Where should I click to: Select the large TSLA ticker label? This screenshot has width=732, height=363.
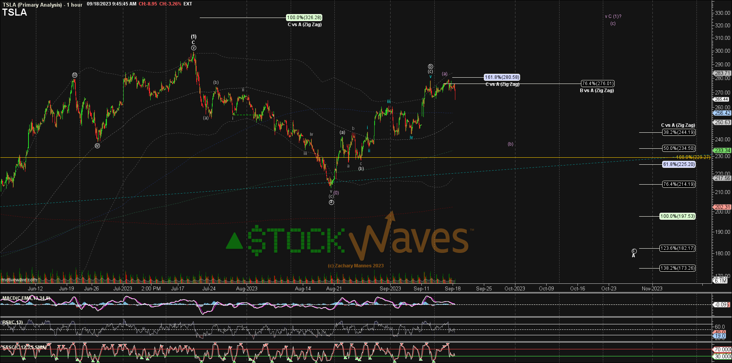pos(15,12)
